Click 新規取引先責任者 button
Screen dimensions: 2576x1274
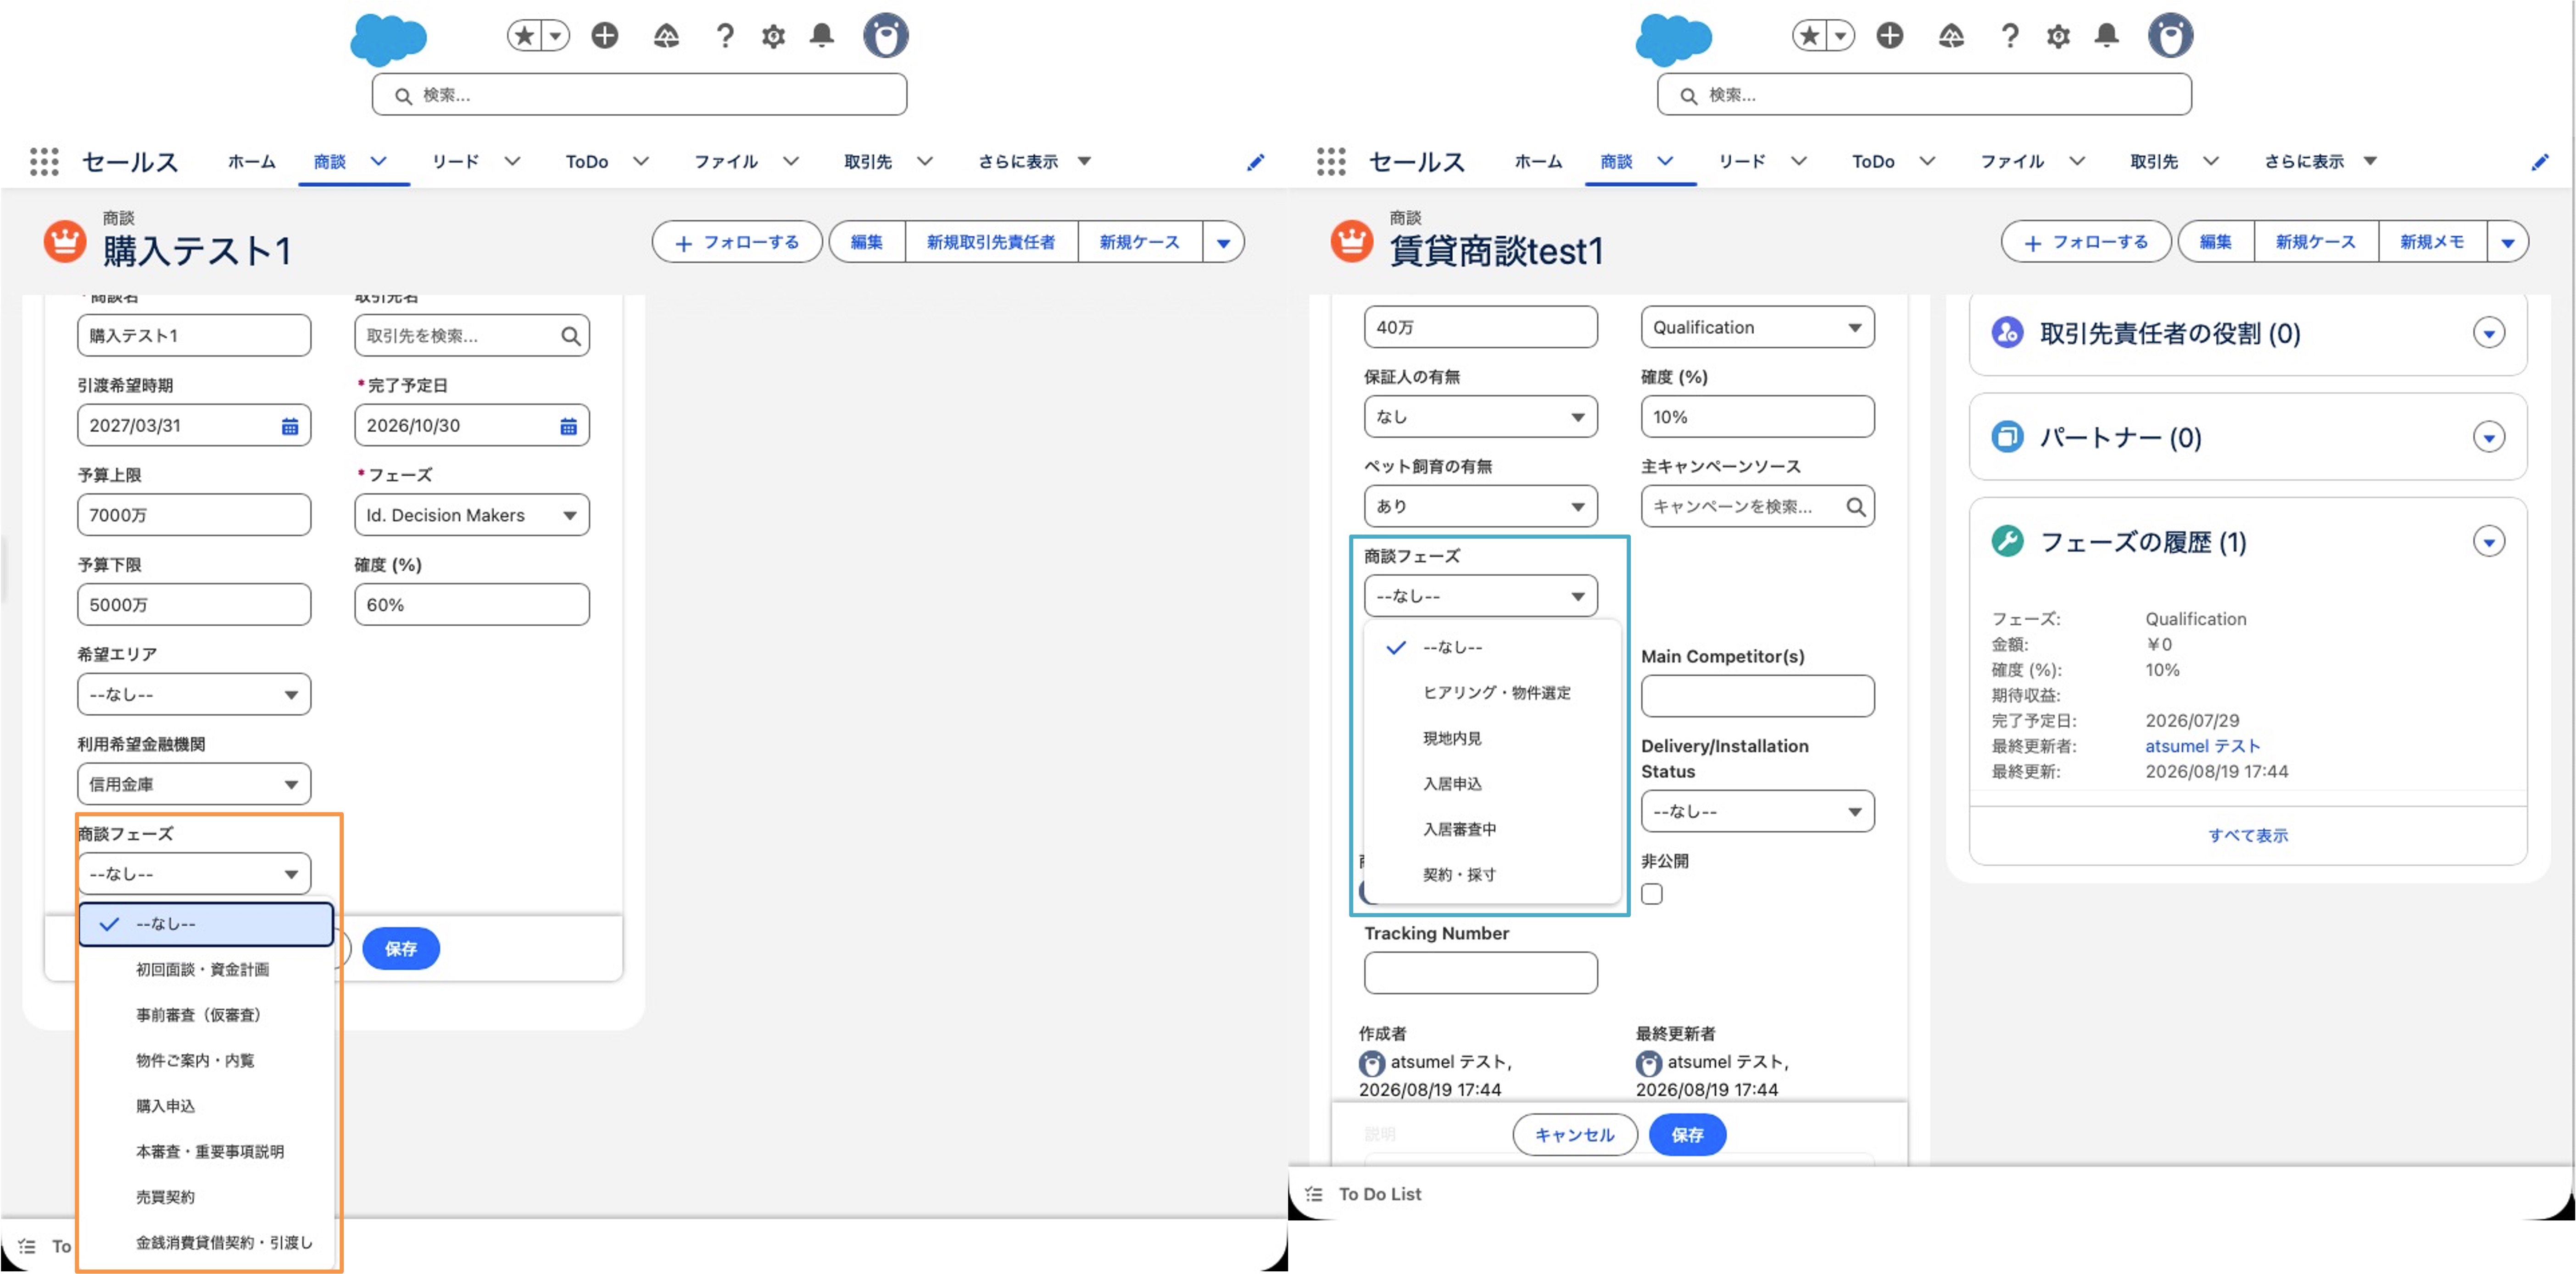pyautogui.click(x=990, y=242)
